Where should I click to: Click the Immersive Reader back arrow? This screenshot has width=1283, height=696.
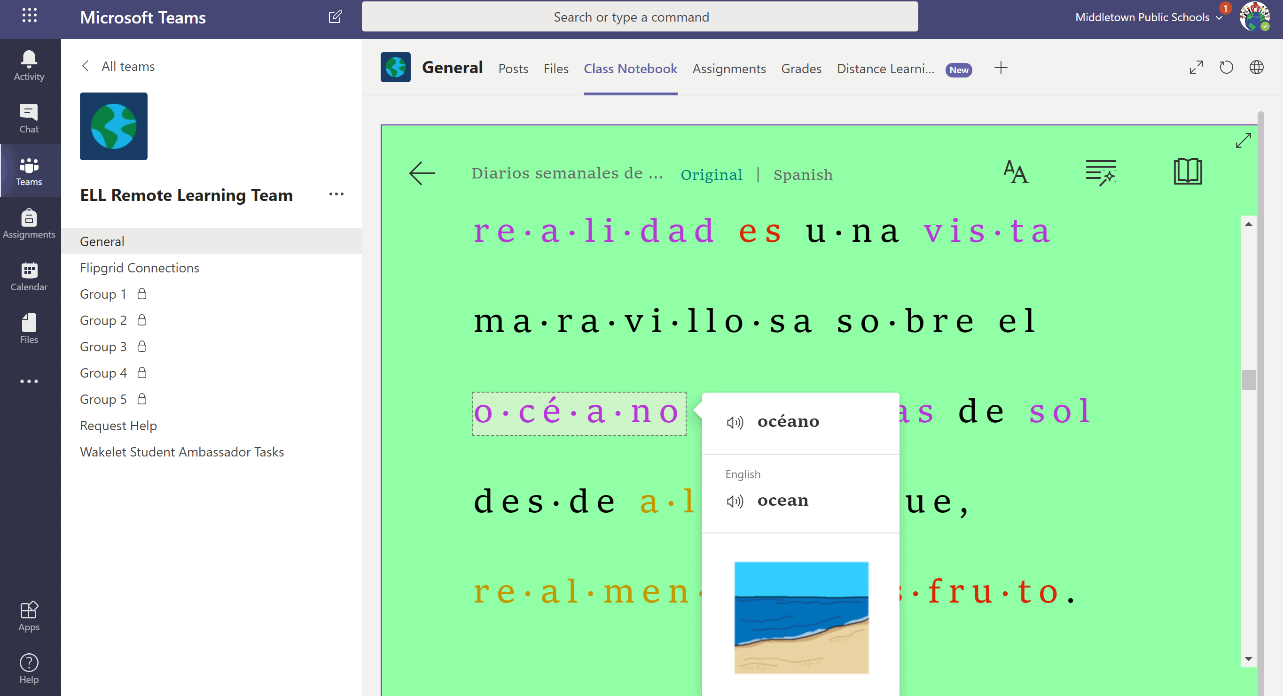(x=422, y=173)
